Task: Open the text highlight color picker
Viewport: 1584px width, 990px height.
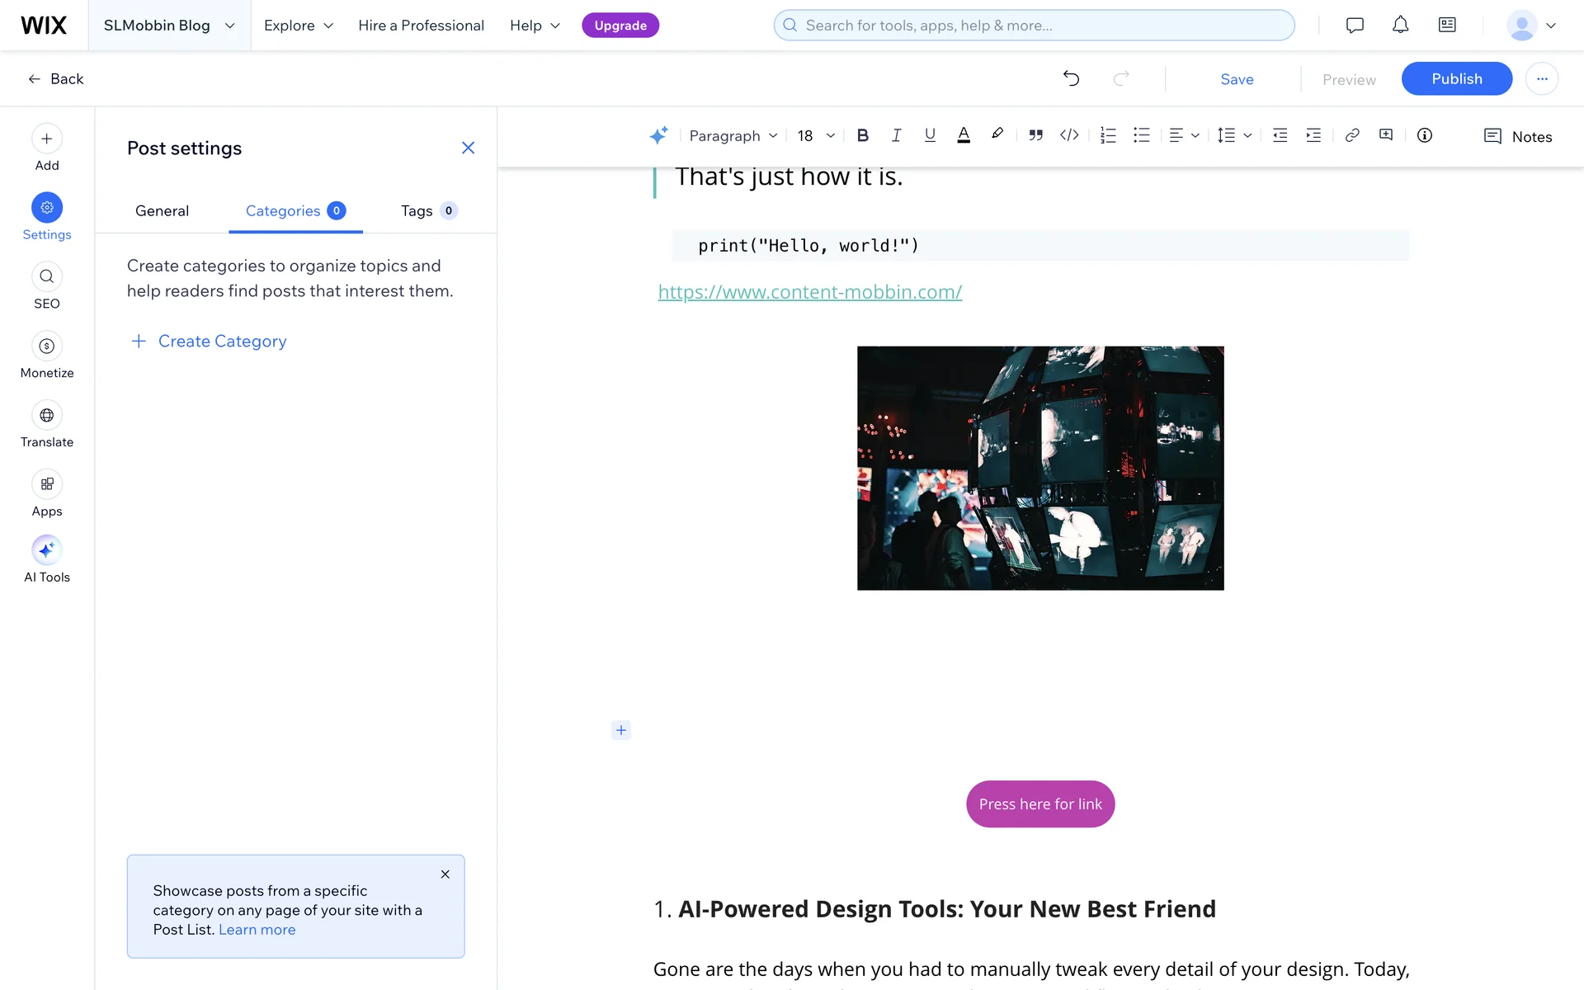Action: click(x=997, y=134)
